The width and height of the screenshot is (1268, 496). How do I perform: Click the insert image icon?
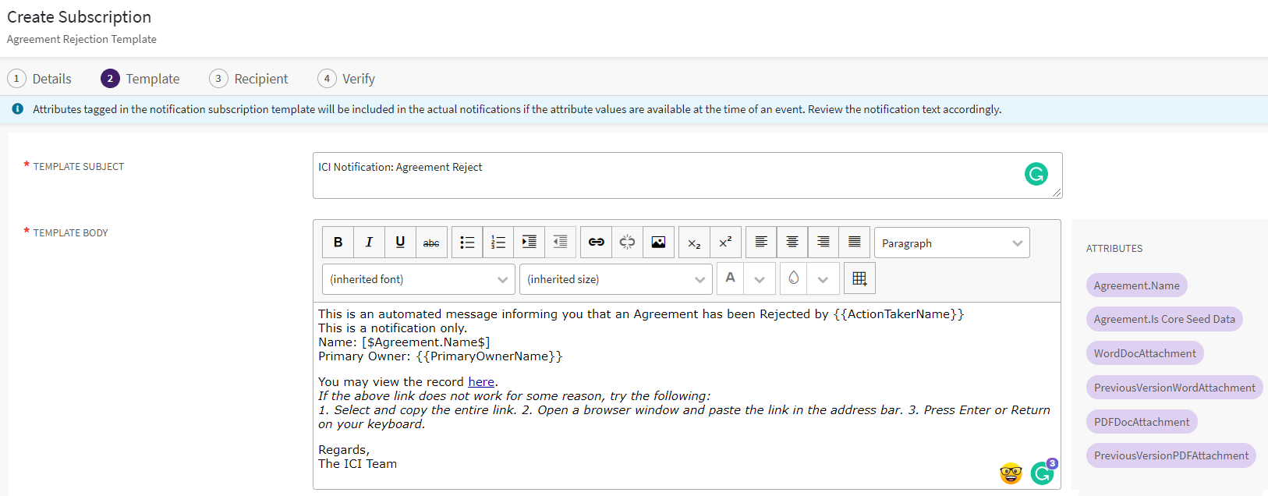pos(658,243)
